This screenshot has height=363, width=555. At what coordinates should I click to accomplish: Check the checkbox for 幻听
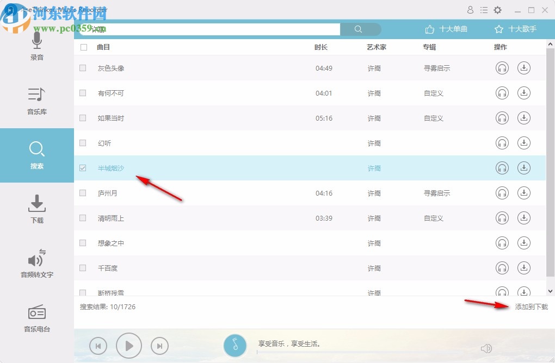pyautogui.click(x=83, y=143)
